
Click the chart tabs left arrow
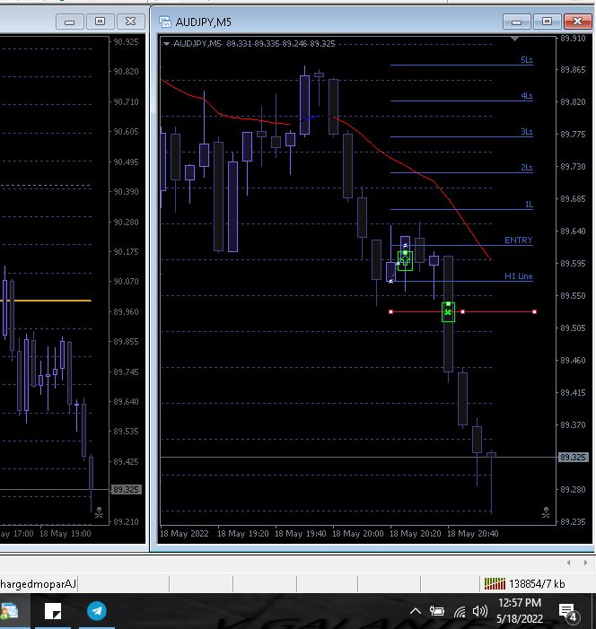(x=569, y=563)
